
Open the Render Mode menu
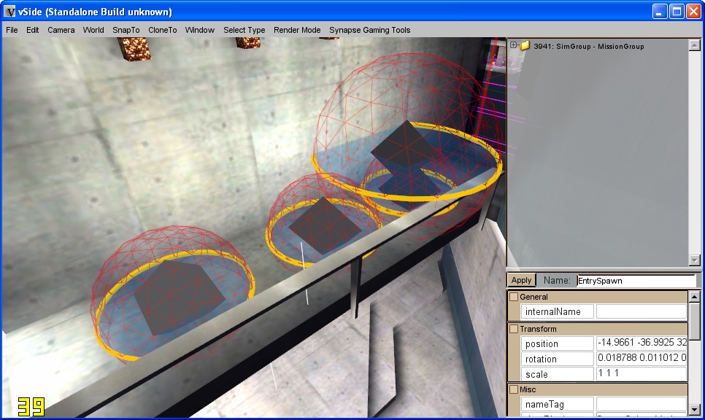(x=297, y=30)
